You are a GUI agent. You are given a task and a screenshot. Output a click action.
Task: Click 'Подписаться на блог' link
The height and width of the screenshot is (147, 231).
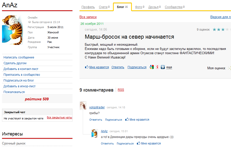click(x=19, y=81)
